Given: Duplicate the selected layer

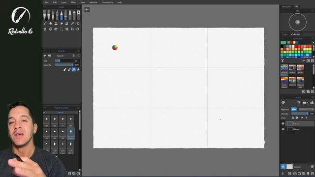Looking at the screenshot, I should point(304,174).
